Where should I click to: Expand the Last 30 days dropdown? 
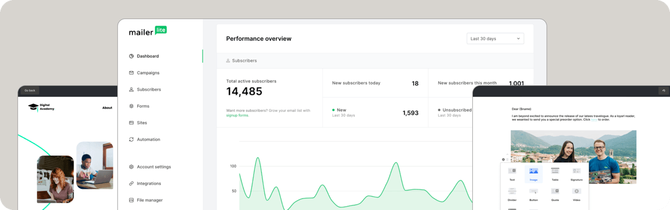pyautogui.click(x=495, y=38)
